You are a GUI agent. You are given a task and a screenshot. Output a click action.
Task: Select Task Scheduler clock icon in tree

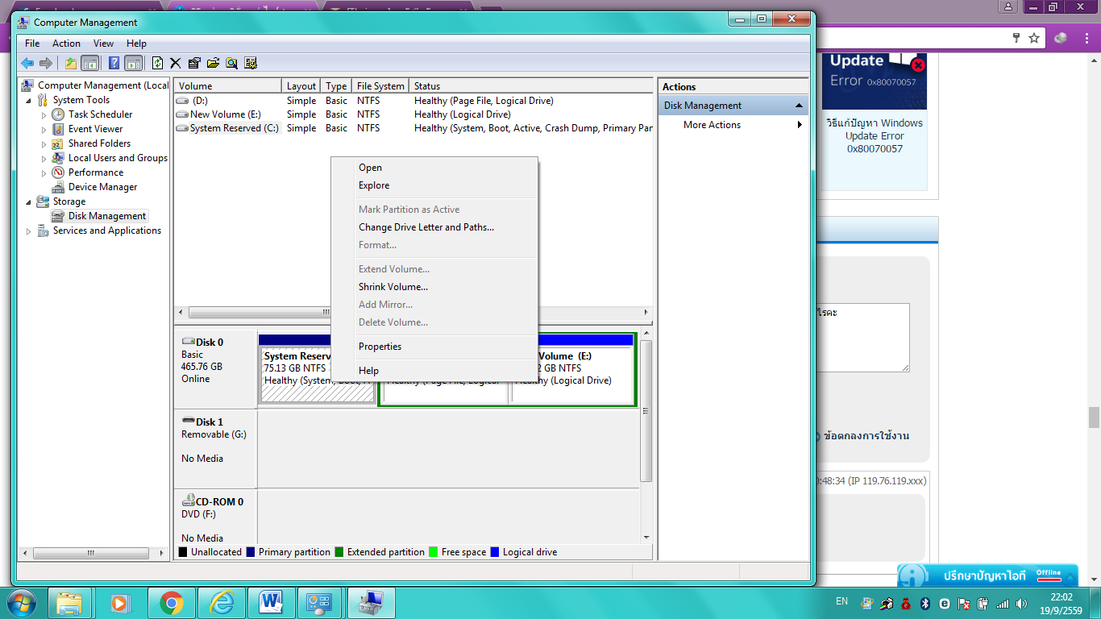[58, 114]
